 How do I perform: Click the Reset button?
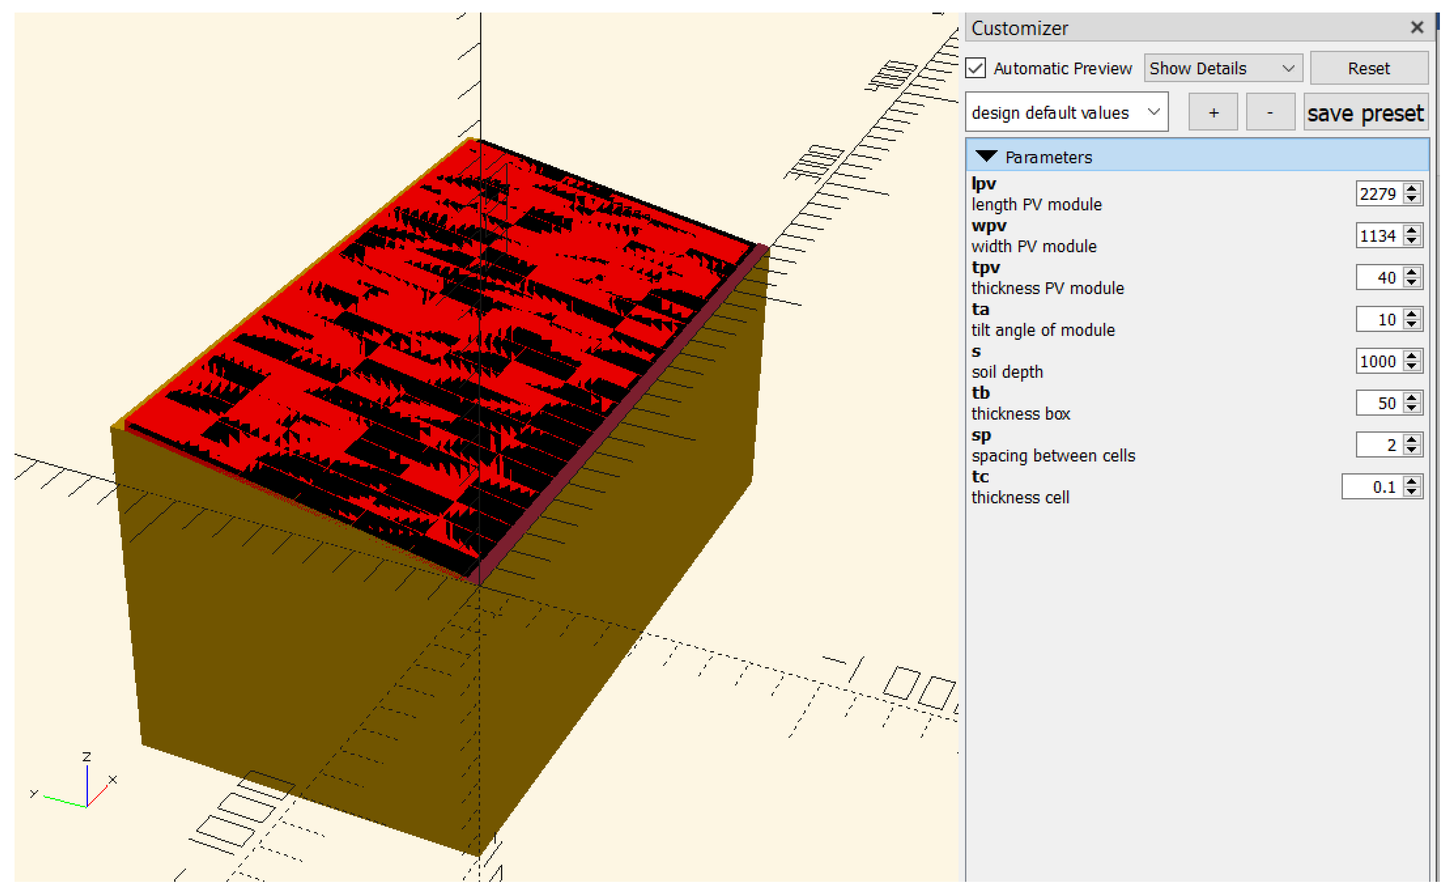pos(1368,68)
